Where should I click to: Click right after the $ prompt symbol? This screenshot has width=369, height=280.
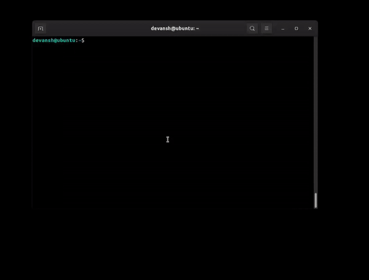click(86, 40)
